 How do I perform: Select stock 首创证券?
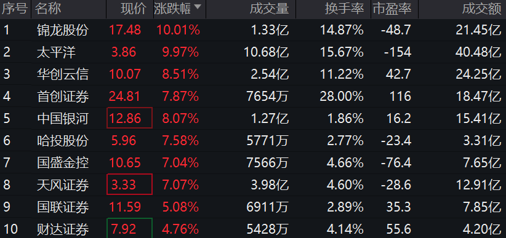[x=63, y=97]
